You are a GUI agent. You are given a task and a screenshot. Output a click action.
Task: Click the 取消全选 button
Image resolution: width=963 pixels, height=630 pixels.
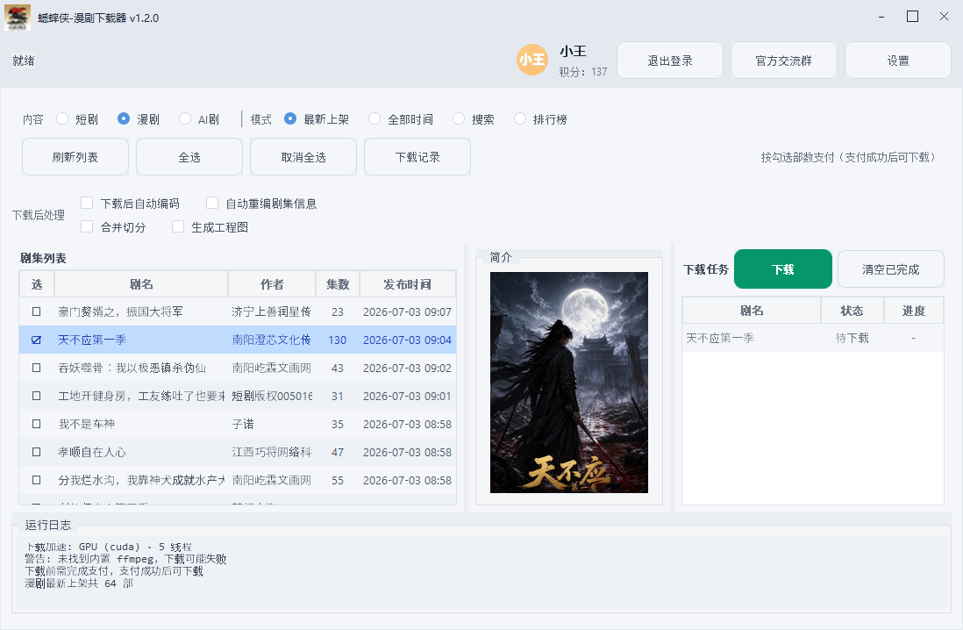click(x=303, y=157)
